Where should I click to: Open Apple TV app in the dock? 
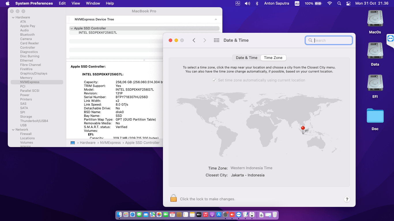coord(199,214)
